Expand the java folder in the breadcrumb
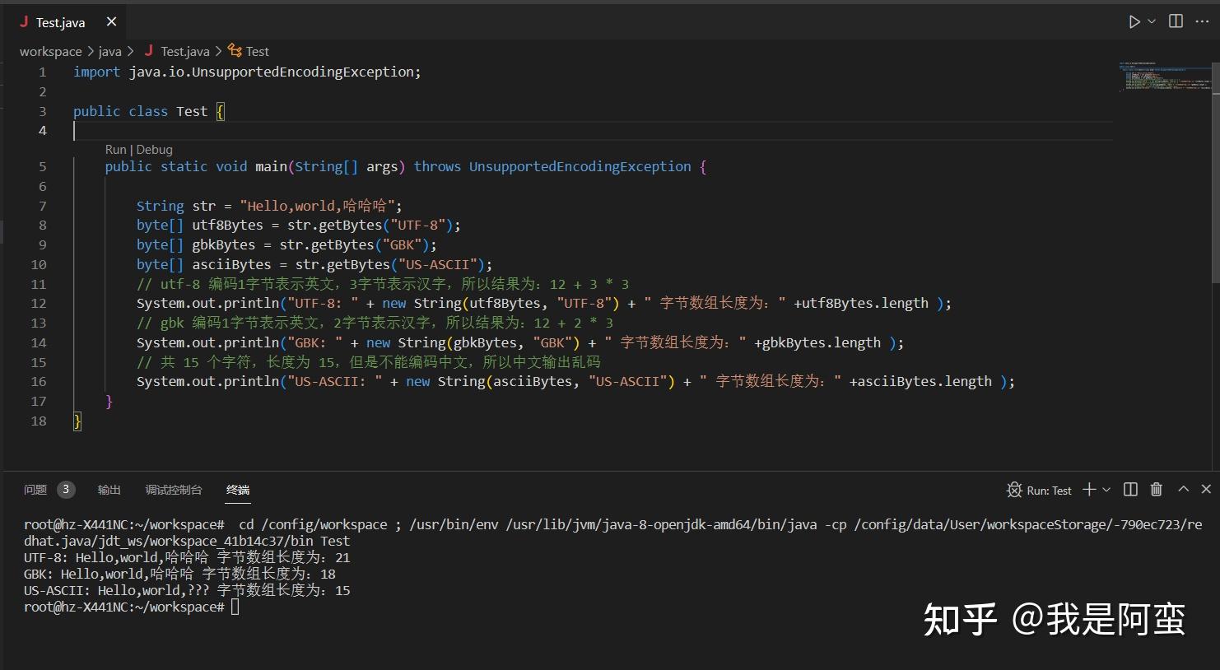Image resolution: width=1220 pixels, height=670 pixels. click(109, 51)
